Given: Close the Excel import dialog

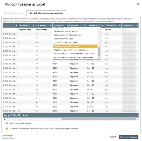Looking at the screenshot, I should 138,4.
